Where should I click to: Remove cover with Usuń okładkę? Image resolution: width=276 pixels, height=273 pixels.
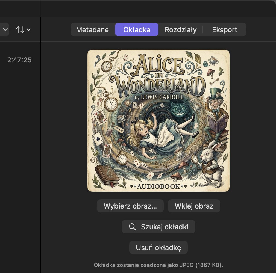pos(158,247)
